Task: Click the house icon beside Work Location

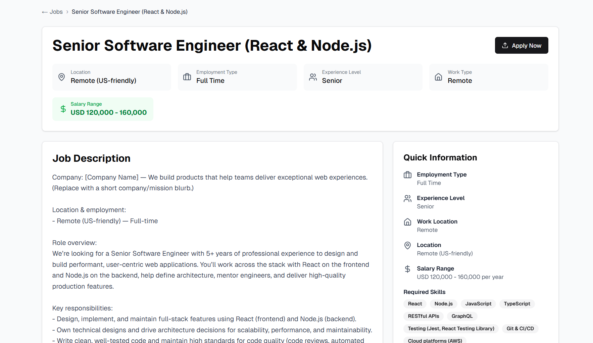Action: tap(407, 222)
